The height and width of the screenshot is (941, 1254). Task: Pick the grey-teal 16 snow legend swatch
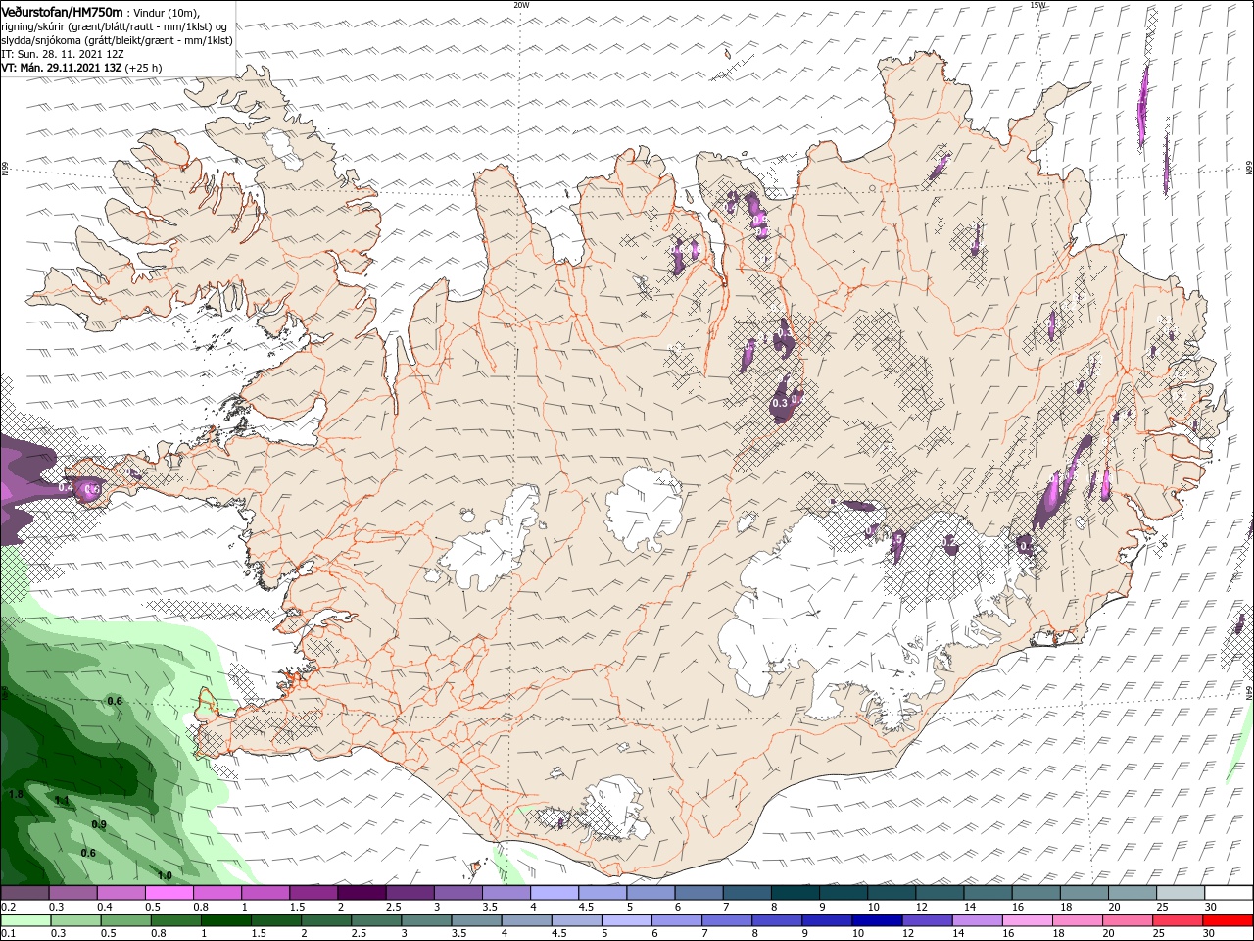[1037, 893]
